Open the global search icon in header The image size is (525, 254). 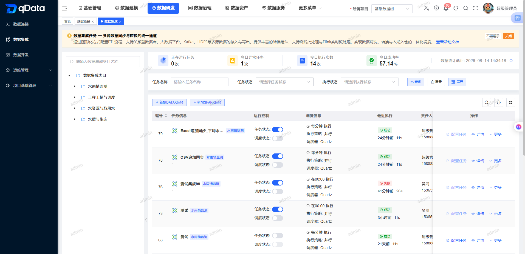(x=466, y=8)
